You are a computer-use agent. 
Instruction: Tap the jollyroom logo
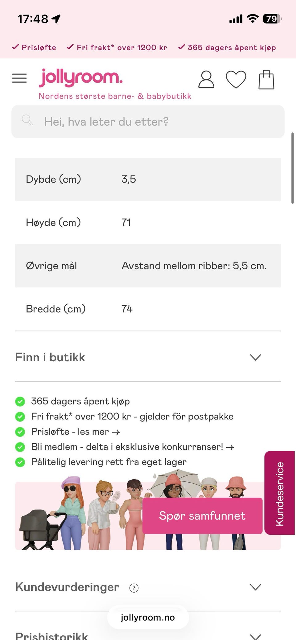tap(81, 77)
